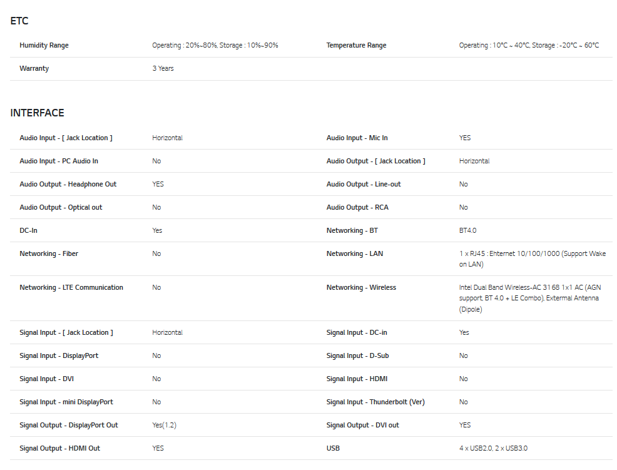
Task: Click the Yes(1.2) DisplayPort Out value
Action: pyautogui.click(x=164, y=425)
